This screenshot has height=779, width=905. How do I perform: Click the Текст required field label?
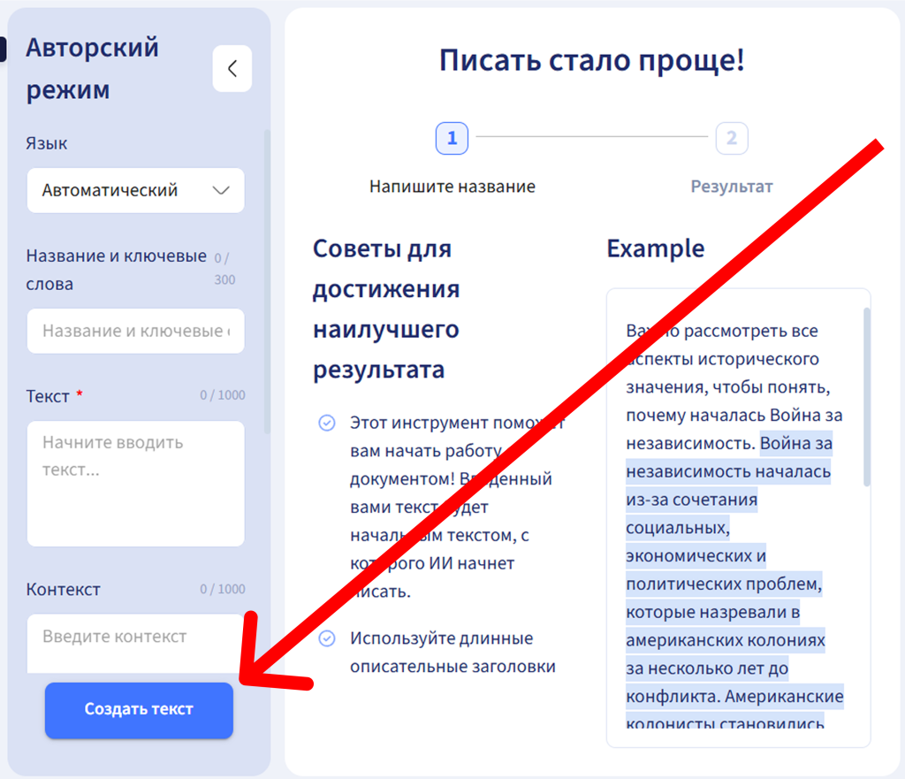click(55, 395)
